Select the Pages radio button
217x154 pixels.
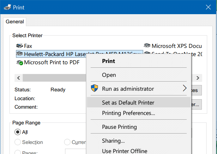tap(18, 152)
